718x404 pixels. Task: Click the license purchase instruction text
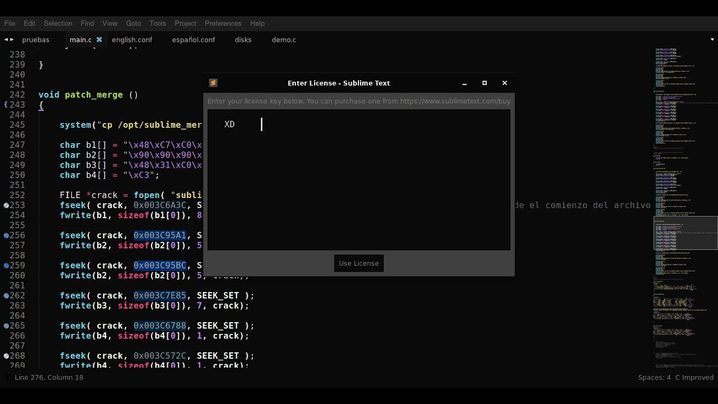359,101
